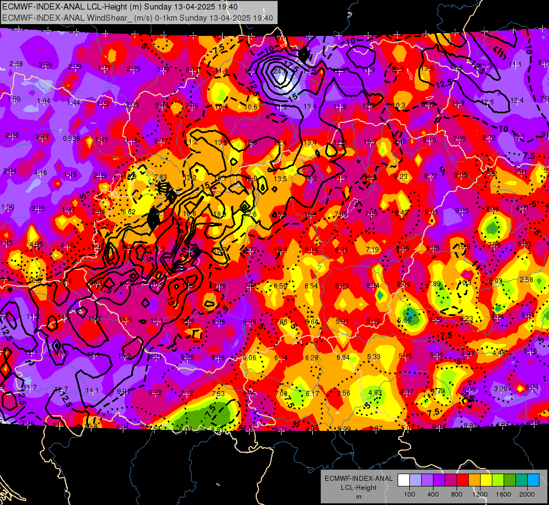The width and height of the screenshot is (549, 505).
Task: Click the 1.64 grid value
Action: pos(44,101)
